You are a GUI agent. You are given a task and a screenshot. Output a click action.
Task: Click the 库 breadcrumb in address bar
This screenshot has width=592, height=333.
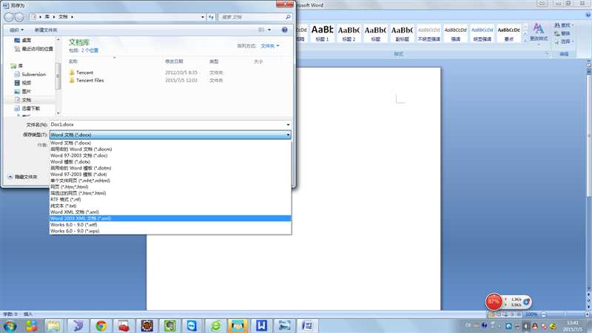[x=47, y=16]
